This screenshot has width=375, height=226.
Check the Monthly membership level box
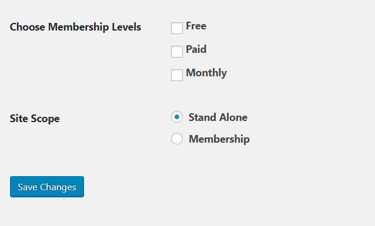[177, 75]
